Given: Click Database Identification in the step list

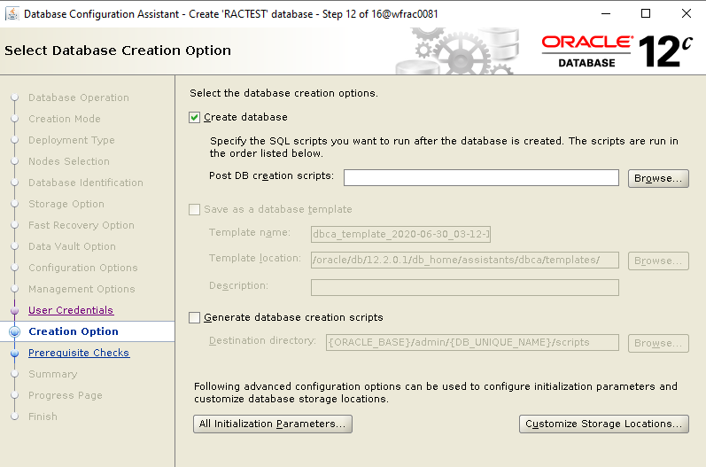Looking at the screenshot, I should [x=86, y=183].
